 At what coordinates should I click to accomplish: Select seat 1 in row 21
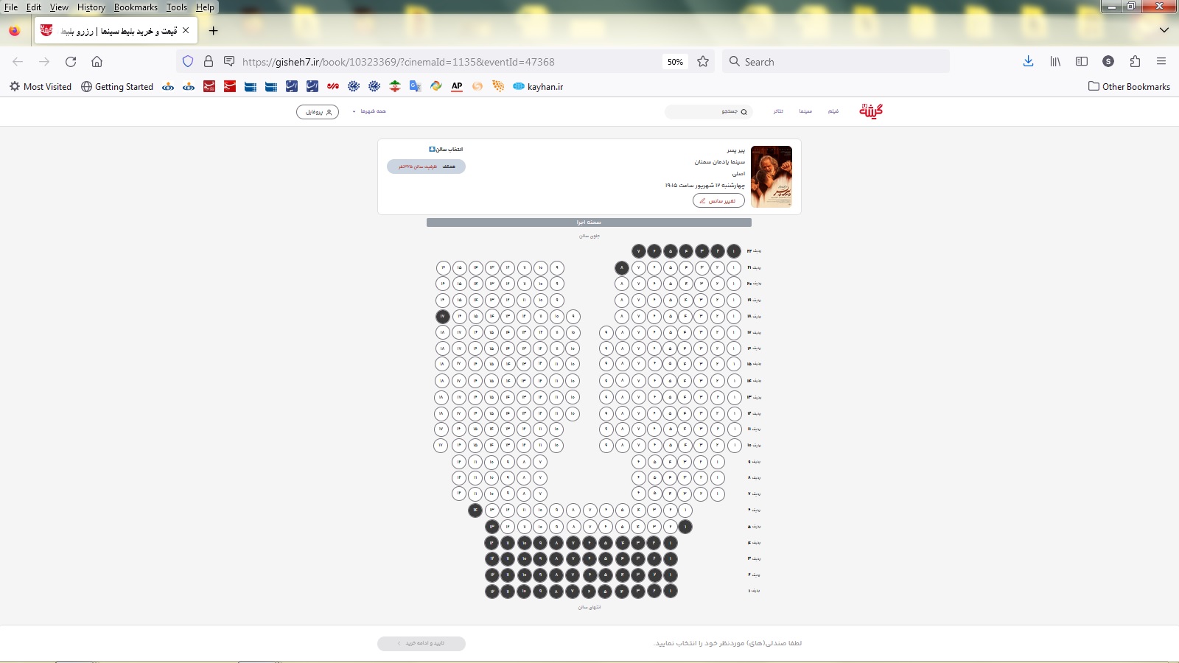(734, 267)
